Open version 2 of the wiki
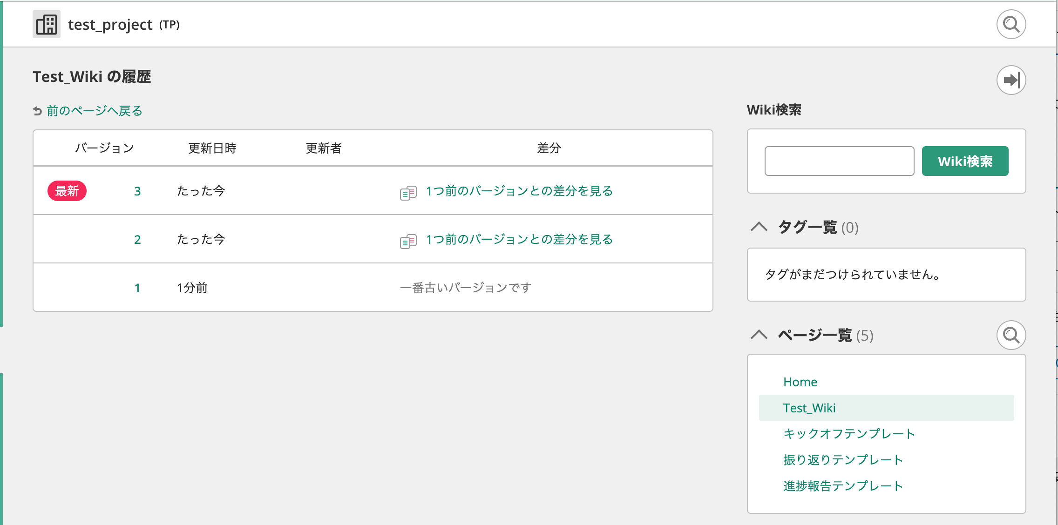This screenshot has width=1058, height=525. tap(137, 240)
